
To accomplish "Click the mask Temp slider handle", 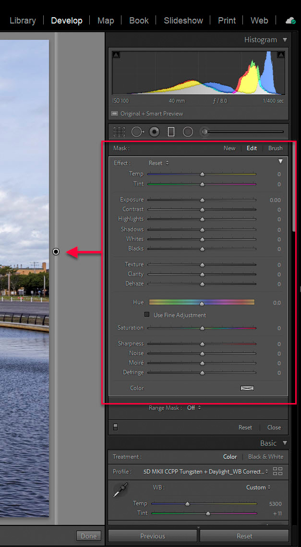I will pyautogui.click(x=202, y=174).
